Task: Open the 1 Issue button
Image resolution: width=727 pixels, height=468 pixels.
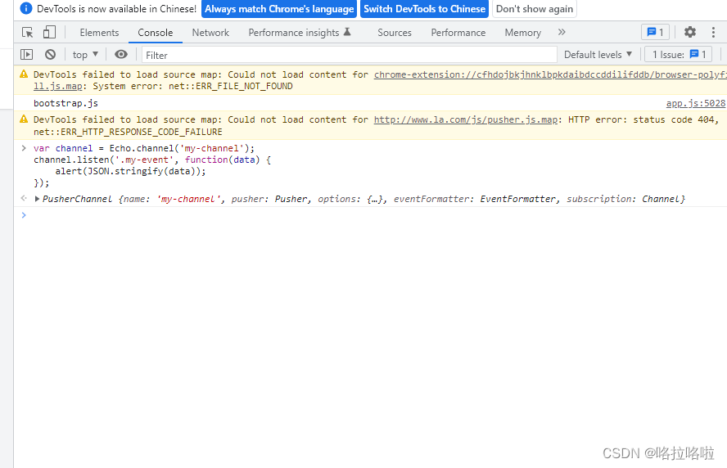Action: tap(679, 55)
